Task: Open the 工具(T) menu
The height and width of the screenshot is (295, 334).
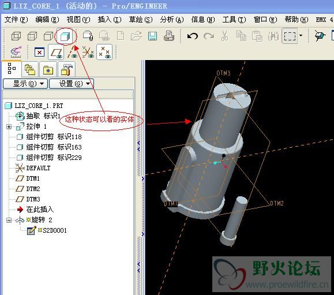Action: point(234,20)
